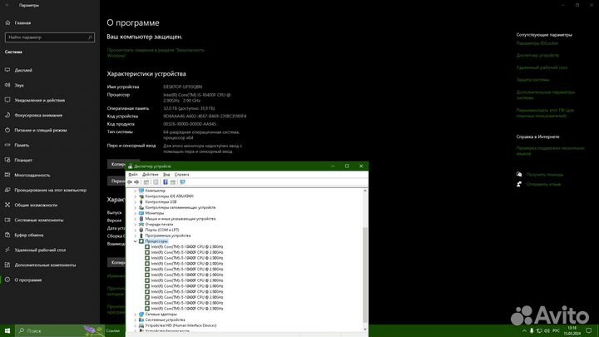Open Sound (Звук) settings in sidebar
The height and width of the screenshot is (337, 599).
(x=19, y=85)
